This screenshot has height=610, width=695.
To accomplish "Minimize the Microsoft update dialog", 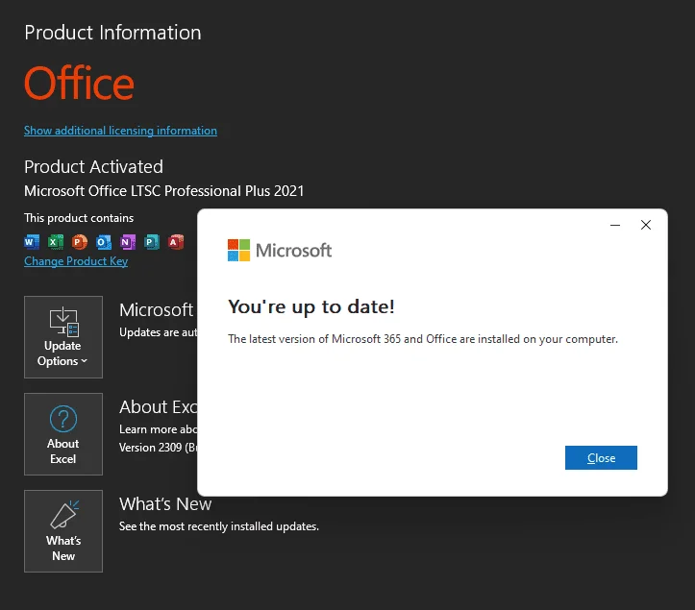I will (x=615, y=225).
